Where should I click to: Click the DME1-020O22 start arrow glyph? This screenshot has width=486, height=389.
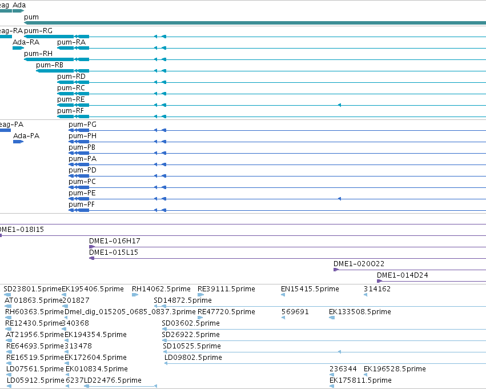336,270
